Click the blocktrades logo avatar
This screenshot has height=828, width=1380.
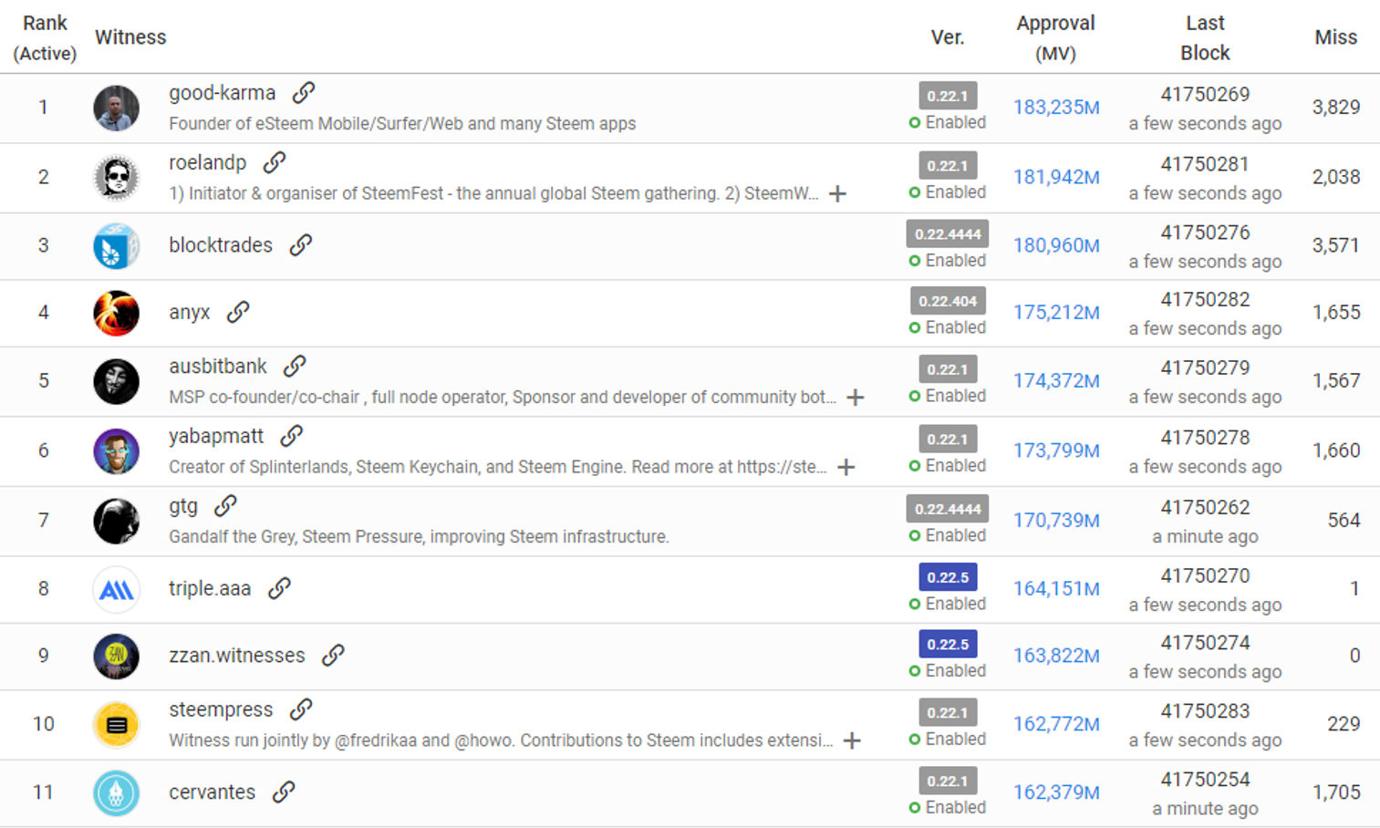pyautogui.click(x=116, y=246)
